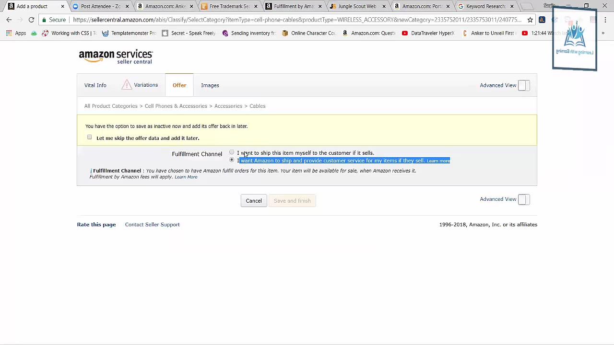614x345 pixels.
Task: Open 'Learn more' under Fulfillment fees note
Action: click(186, 177)
